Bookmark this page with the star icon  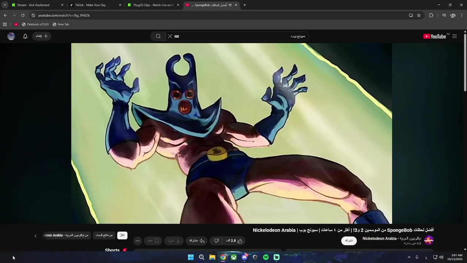tap(419, 15)
